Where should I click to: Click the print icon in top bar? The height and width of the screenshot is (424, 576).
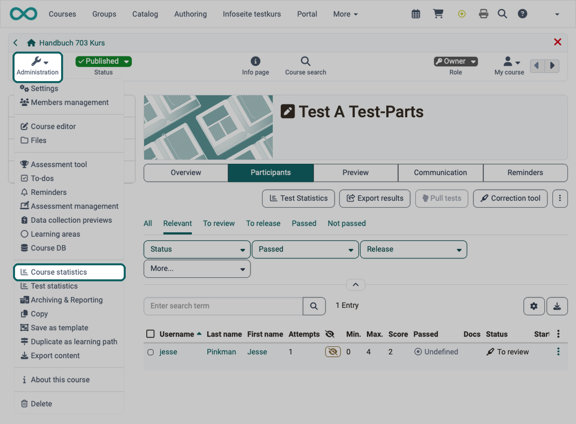point(484,14)
